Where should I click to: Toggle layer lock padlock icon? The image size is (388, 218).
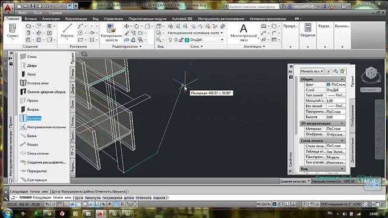pyautogui.click(x=181, y=40)
